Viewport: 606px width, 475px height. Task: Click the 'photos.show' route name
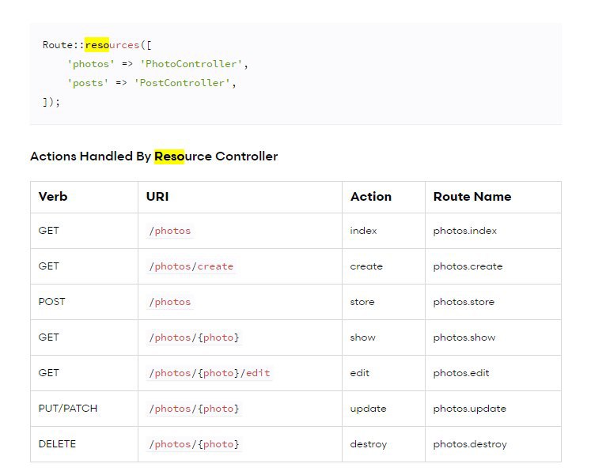[x=464, y=337]
